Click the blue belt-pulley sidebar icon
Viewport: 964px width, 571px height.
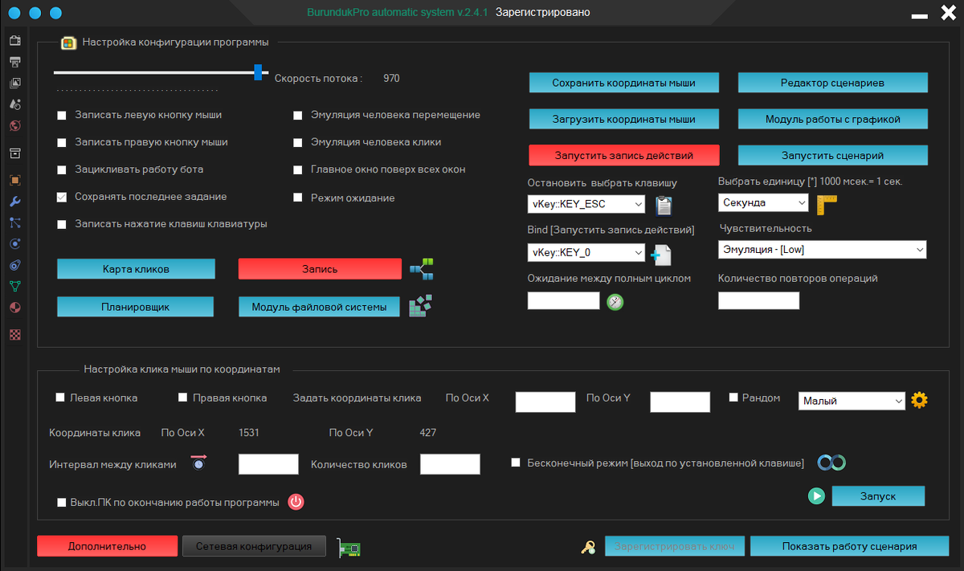click(14, 264)
